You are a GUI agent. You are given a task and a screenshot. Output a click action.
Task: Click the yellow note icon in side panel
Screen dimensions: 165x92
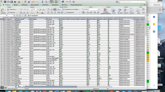pyautogui.click(x=154, y=24)
